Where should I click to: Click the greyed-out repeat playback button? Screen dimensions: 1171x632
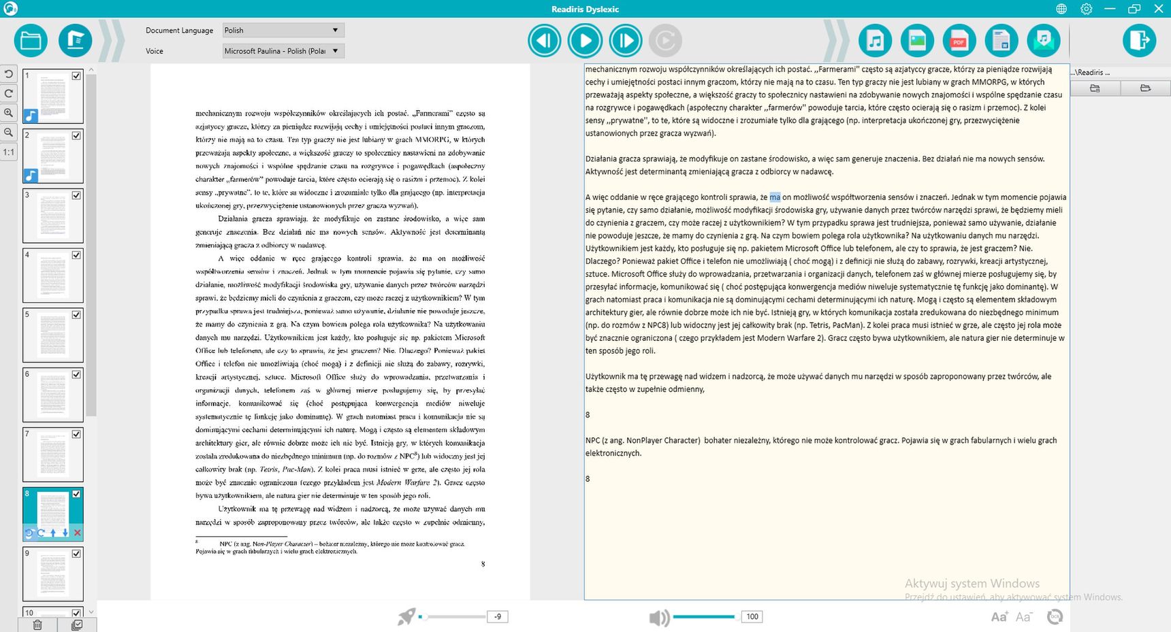(665, 41)
